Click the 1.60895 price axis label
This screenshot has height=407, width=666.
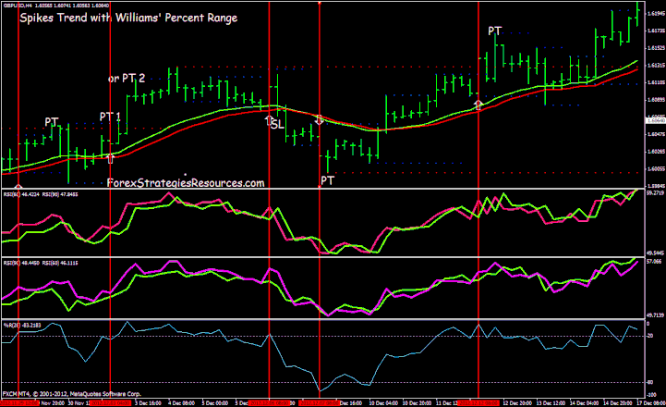656,100
